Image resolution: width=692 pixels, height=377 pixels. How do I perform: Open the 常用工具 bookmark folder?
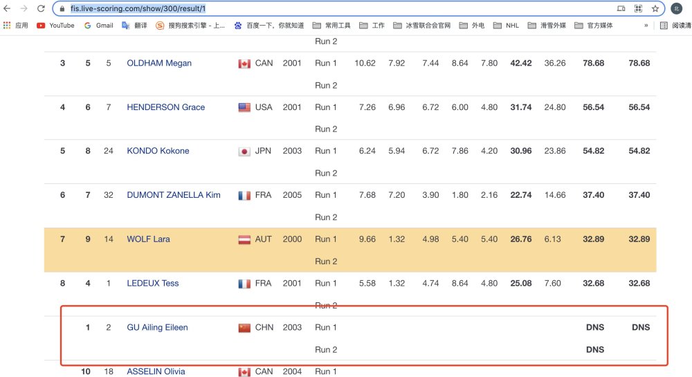click(x=331, y=26)
